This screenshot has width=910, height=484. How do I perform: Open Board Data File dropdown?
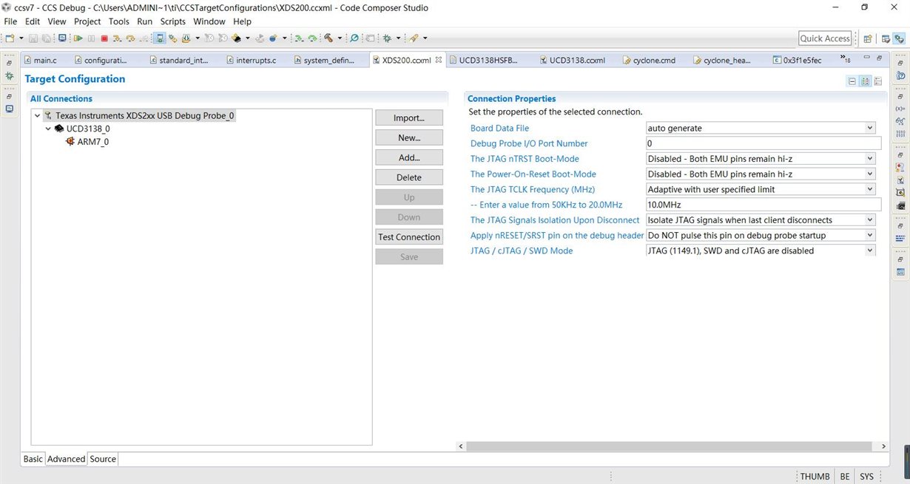coord(870,128)
